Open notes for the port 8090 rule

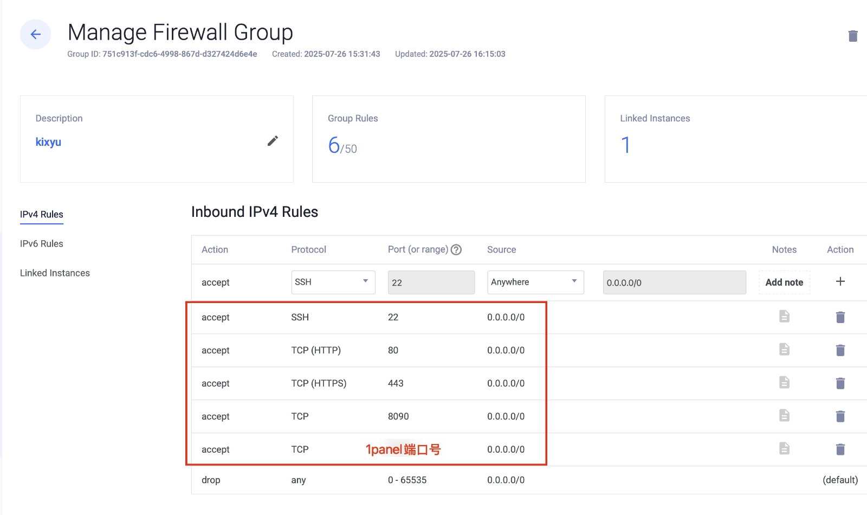(784, 415)
